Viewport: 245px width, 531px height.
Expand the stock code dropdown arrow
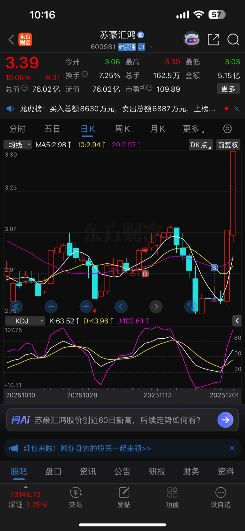tap(151, 47)
